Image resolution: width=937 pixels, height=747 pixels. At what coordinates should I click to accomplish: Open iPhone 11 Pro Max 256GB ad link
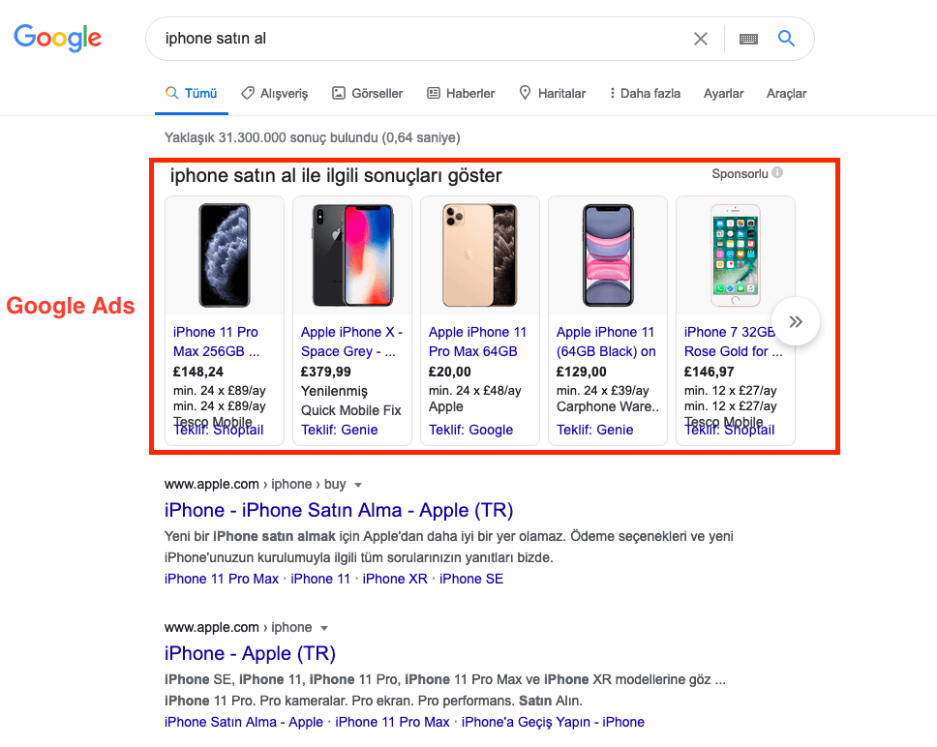(x=216, y=342)
